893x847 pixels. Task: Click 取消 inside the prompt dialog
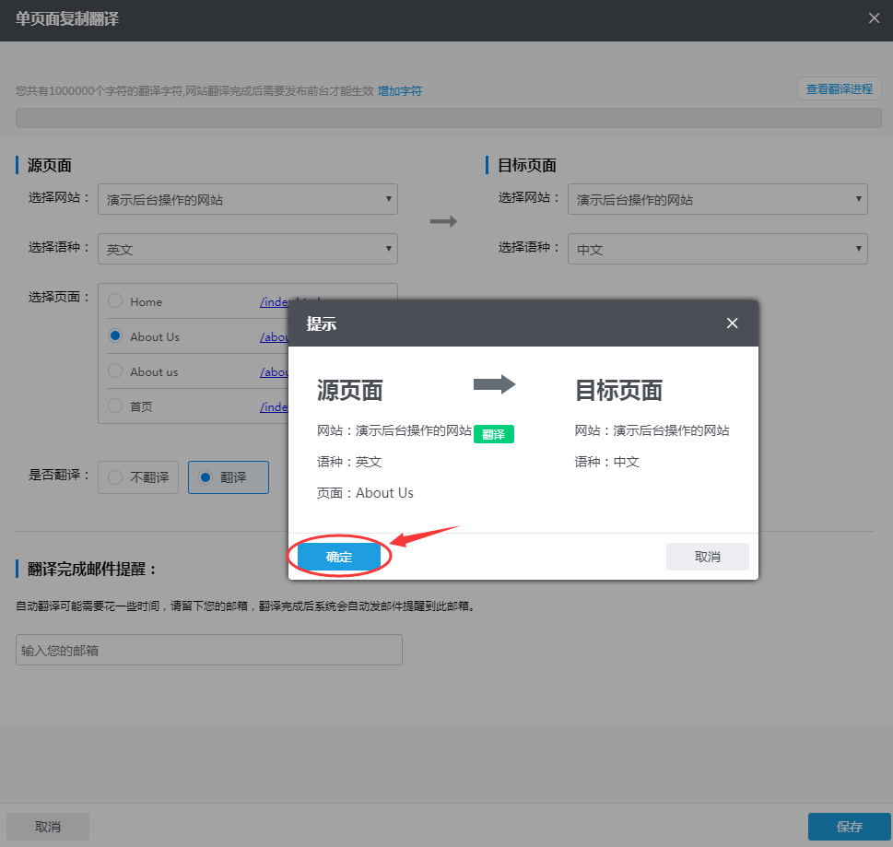pyautogui.click(x=706, y=556)
